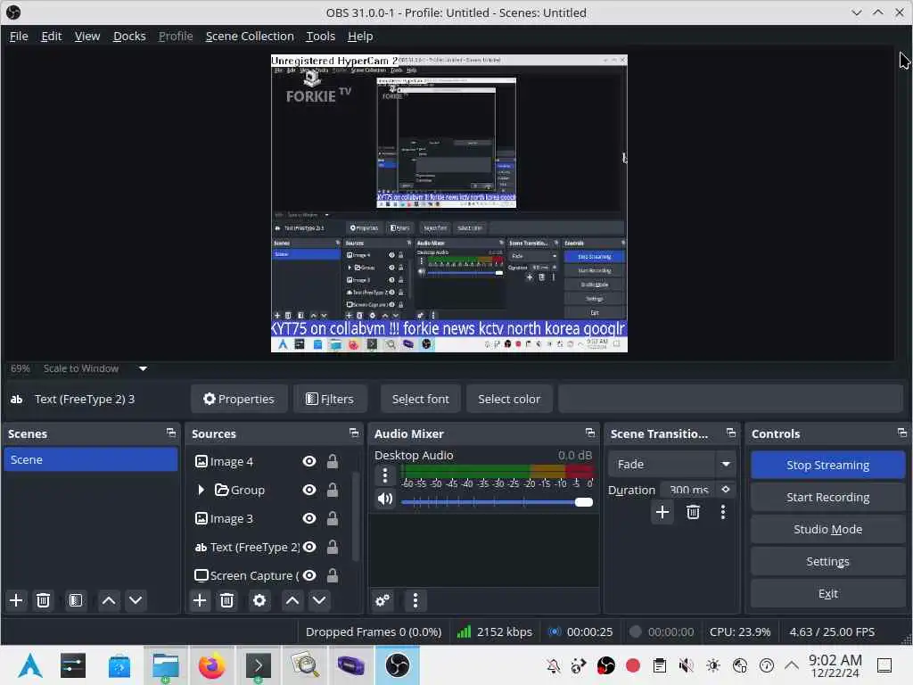Click Select font button
This screenshot has height=685, width=913.
coord(421,399)
